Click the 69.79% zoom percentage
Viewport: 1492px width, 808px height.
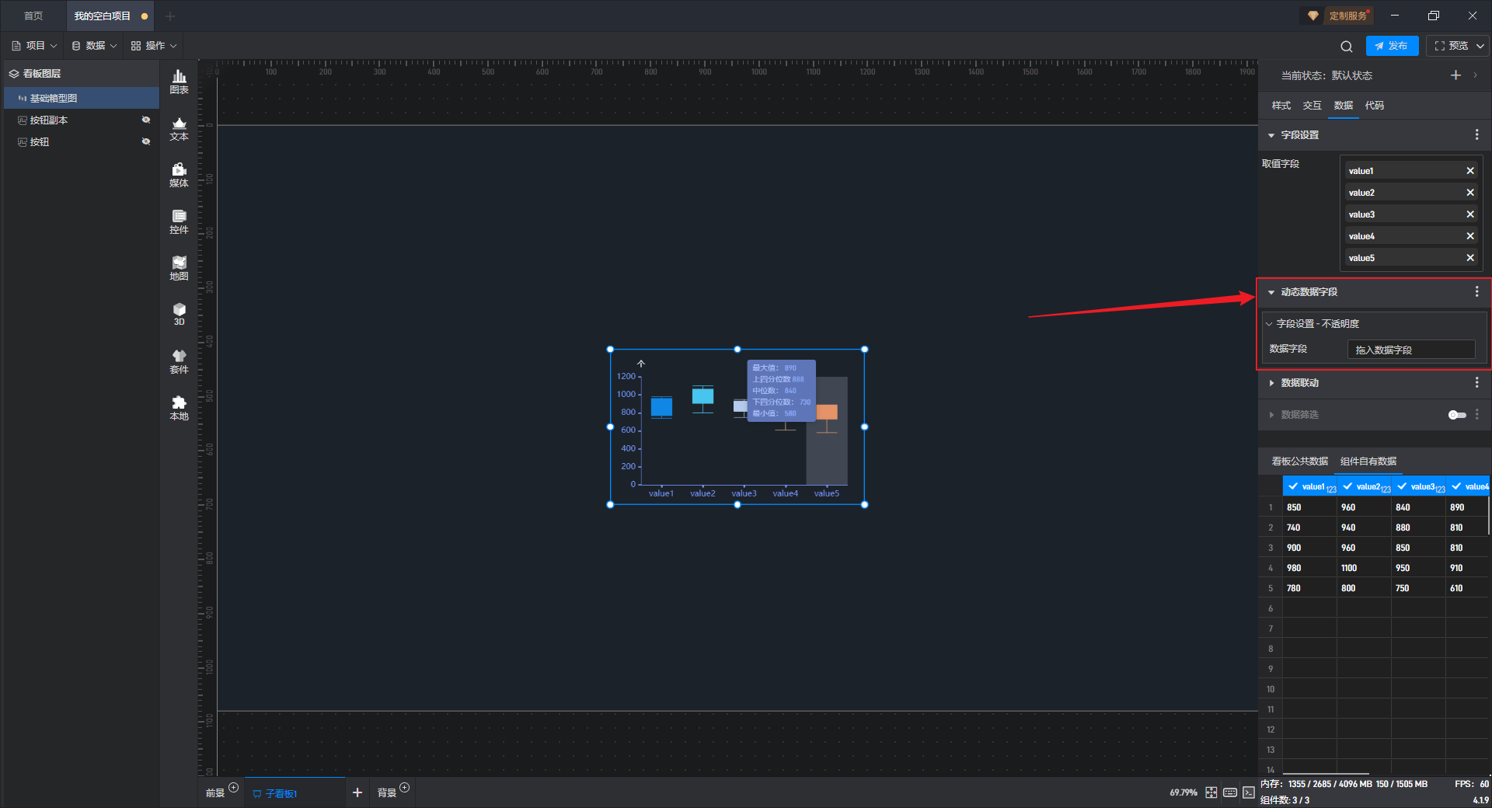point(1183,792)
